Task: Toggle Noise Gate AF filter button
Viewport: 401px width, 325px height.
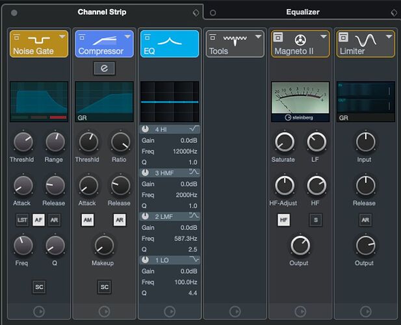Action: pyautogui.click(x=38, y=220)
